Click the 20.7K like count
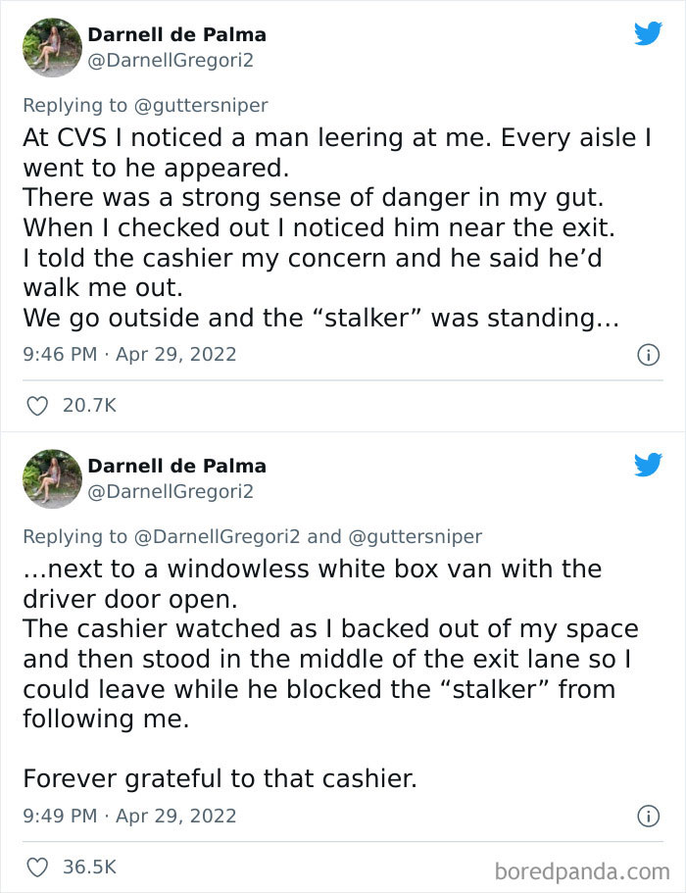 pos(88,403)
